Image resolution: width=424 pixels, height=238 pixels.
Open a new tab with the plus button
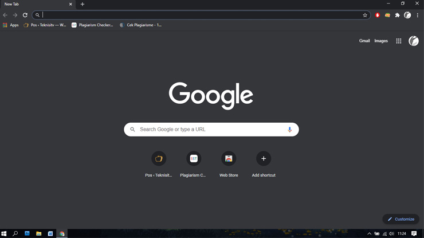(83, 5)
